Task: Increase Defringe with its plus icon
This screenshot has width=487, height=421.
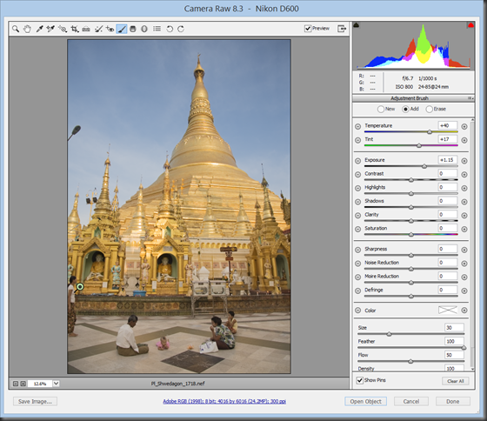Action: click(x=464, y=291)
